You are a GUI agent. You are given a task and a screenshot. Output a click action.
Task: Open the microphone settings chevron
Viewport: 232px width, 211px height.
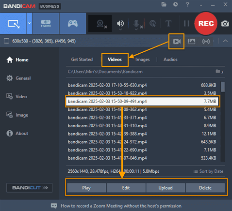coord(136,30)
